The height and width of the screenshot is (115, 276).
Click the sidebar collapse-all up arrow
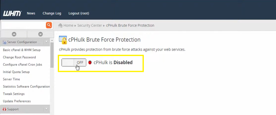(14, 34)
